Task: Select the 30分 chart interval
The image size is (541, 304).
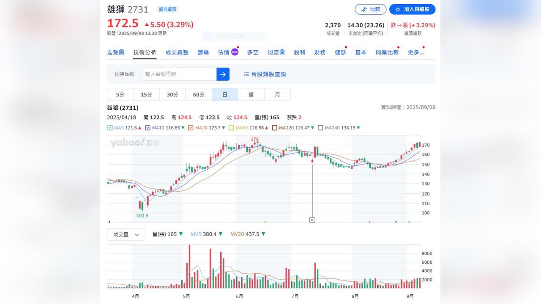Action: point(172,95)
